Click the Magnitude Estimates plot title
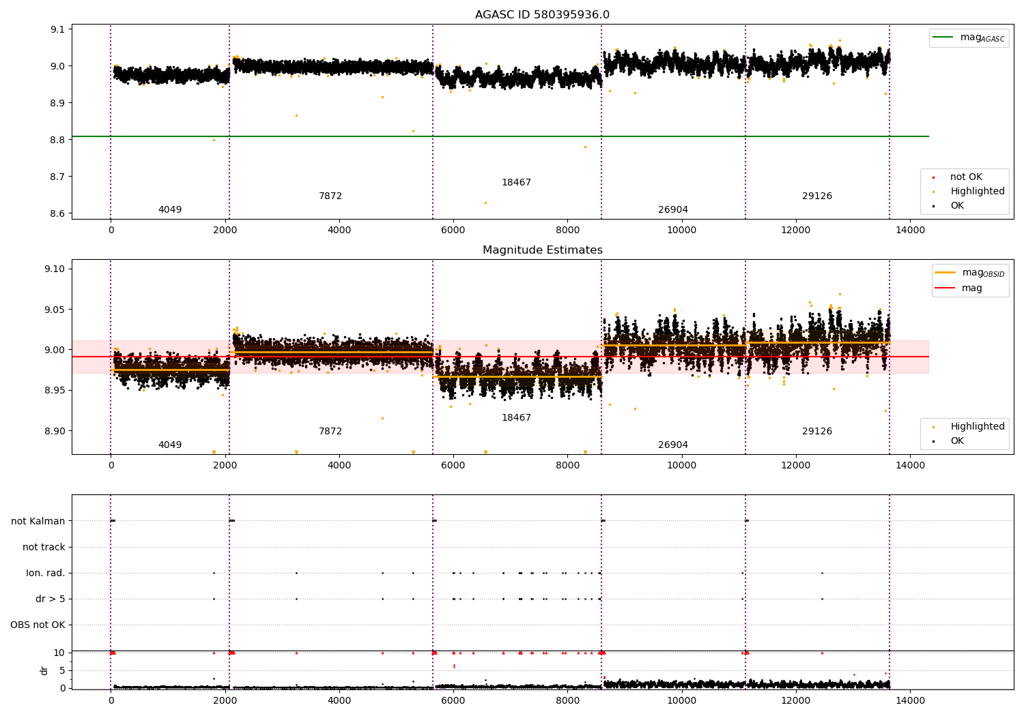 [x=542, y=250]
